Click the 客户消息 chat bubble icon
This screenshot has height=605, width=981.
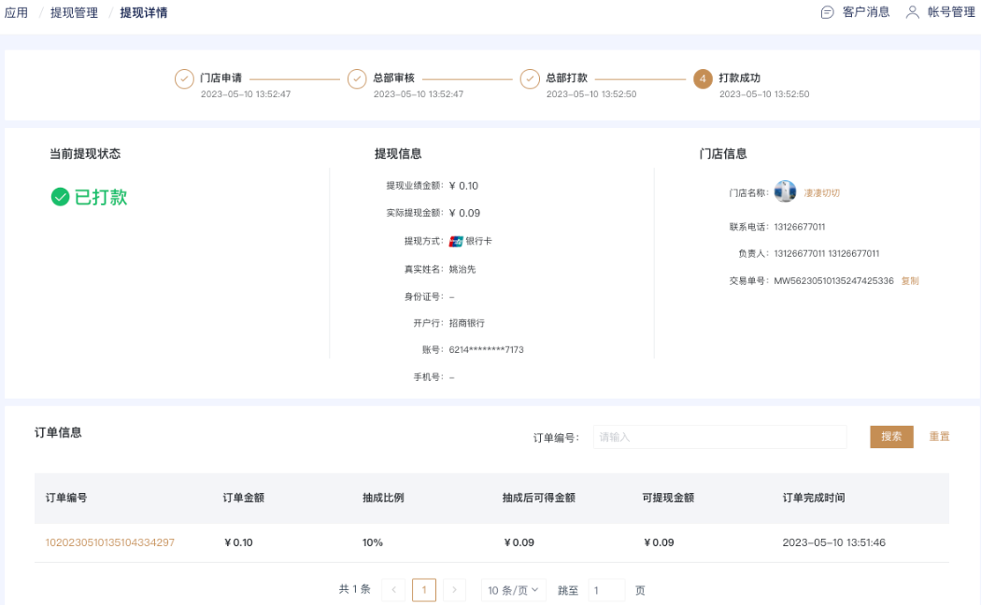[x=827, y=13]
